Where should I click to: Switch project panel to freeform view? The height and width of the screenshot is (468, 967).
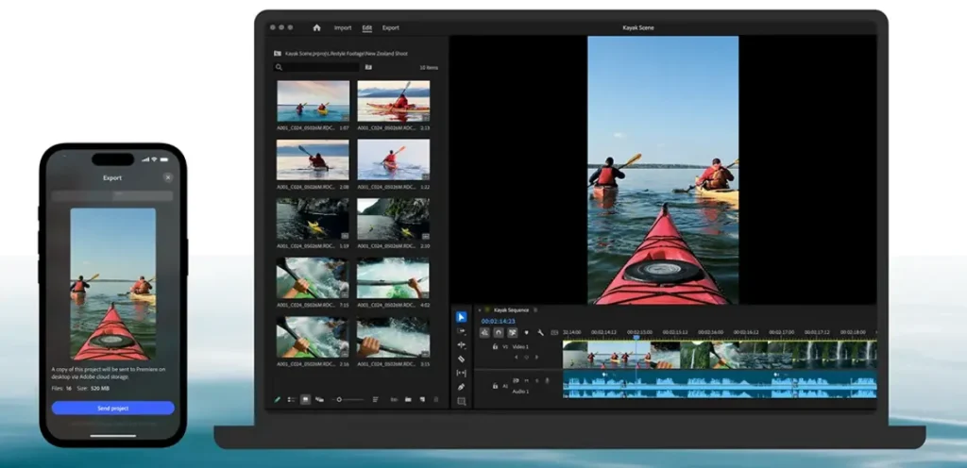click(319, 400)
